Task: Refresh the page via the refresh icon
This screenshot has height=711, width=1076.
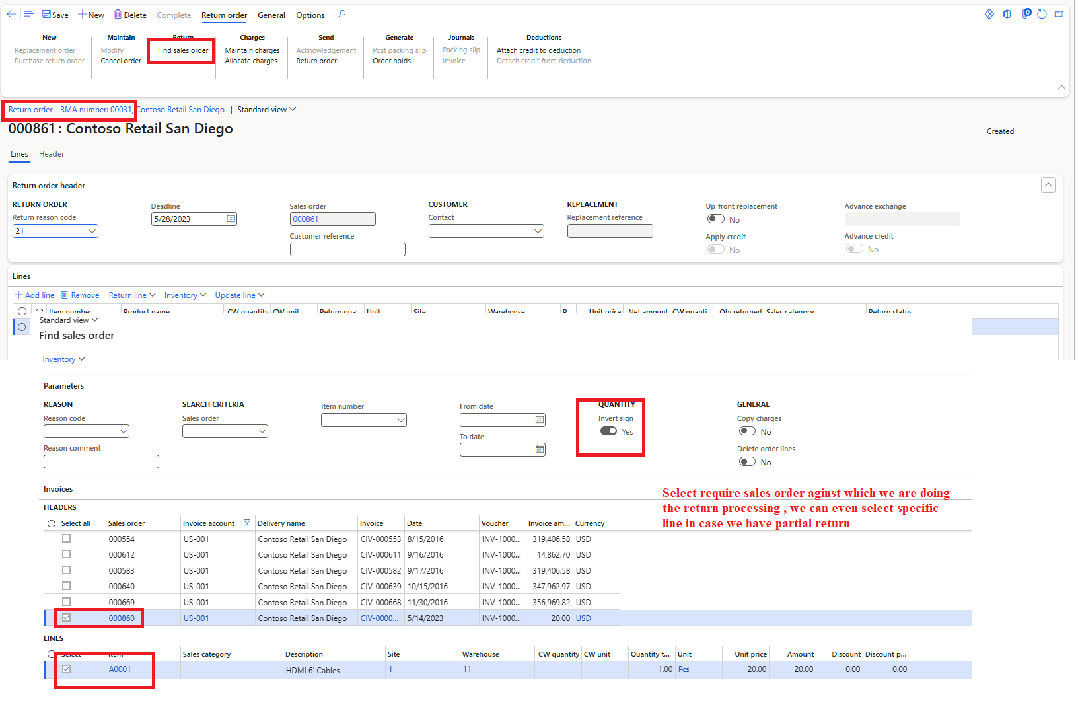Action: click(x=1042, y=13)
